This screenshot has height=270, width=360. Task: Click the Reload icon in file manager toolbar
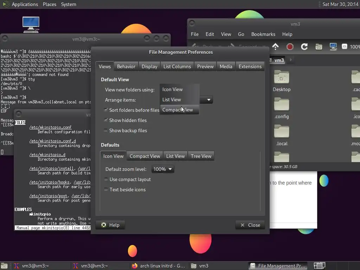click(304, 47)
